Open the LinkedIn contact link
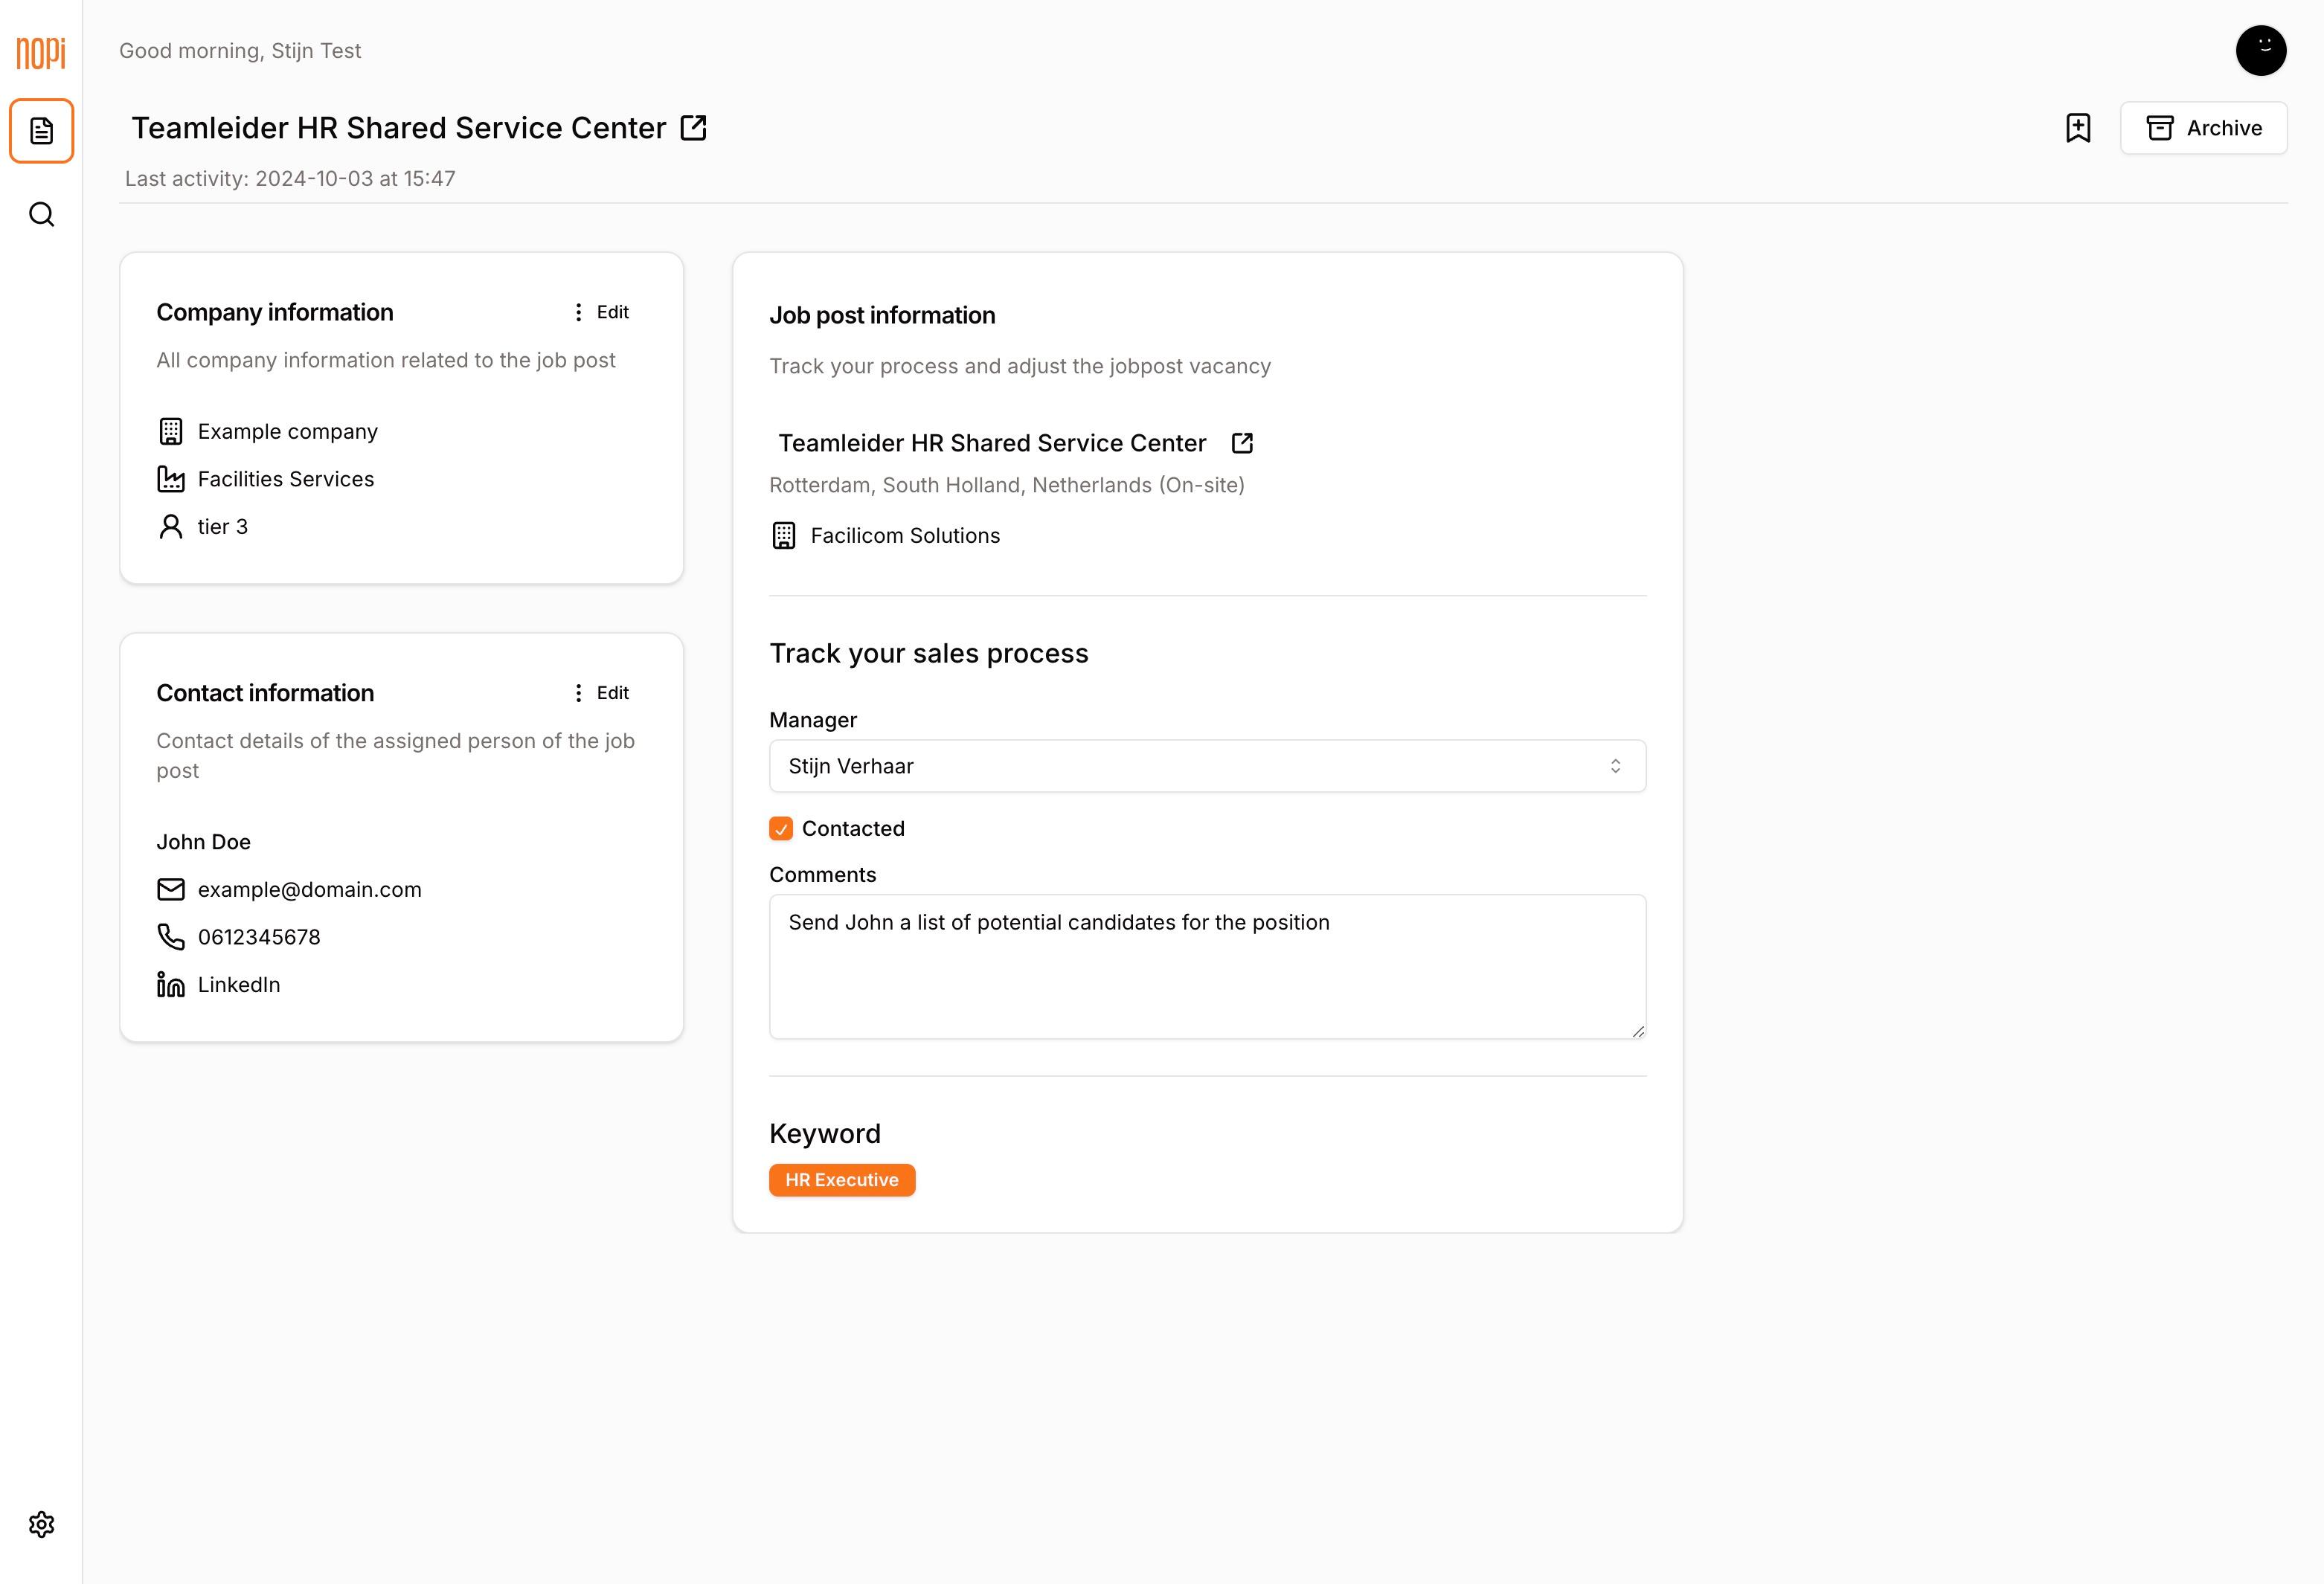 pos(239,985)
